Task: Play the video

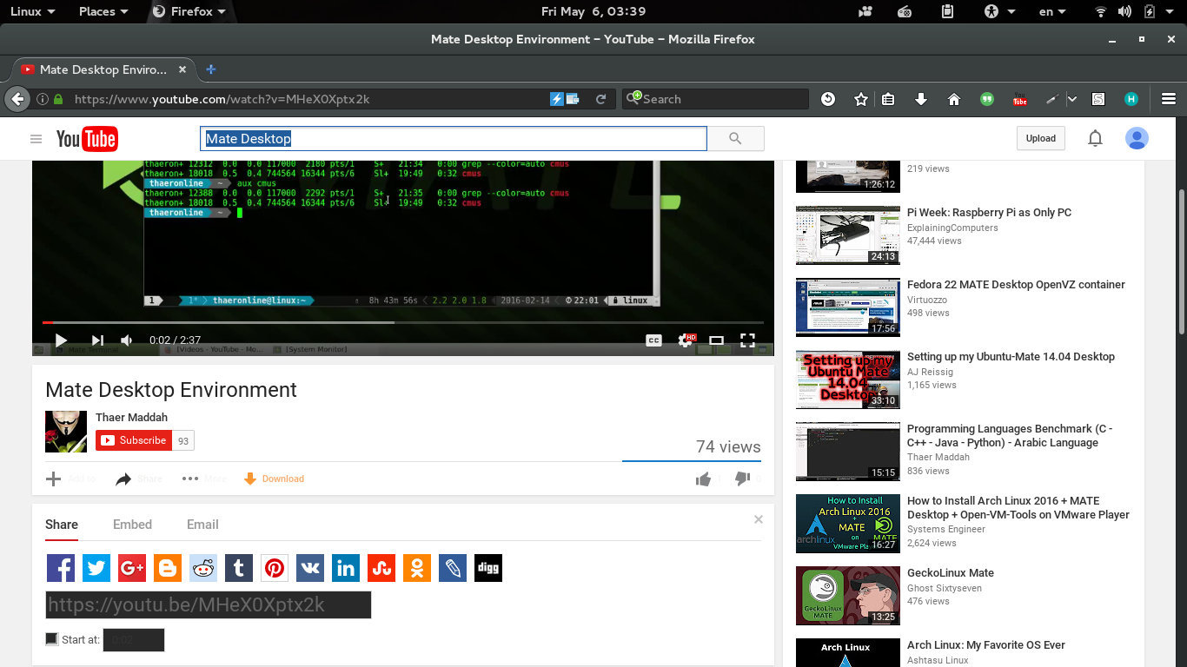Action: [x=61, y=340]
